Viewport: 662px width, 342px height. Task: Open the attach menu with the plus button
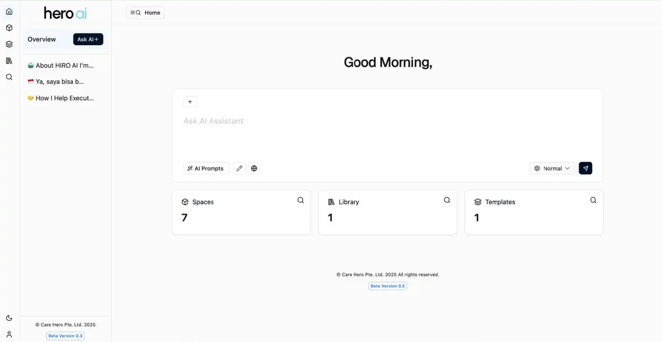coord(190,101)
